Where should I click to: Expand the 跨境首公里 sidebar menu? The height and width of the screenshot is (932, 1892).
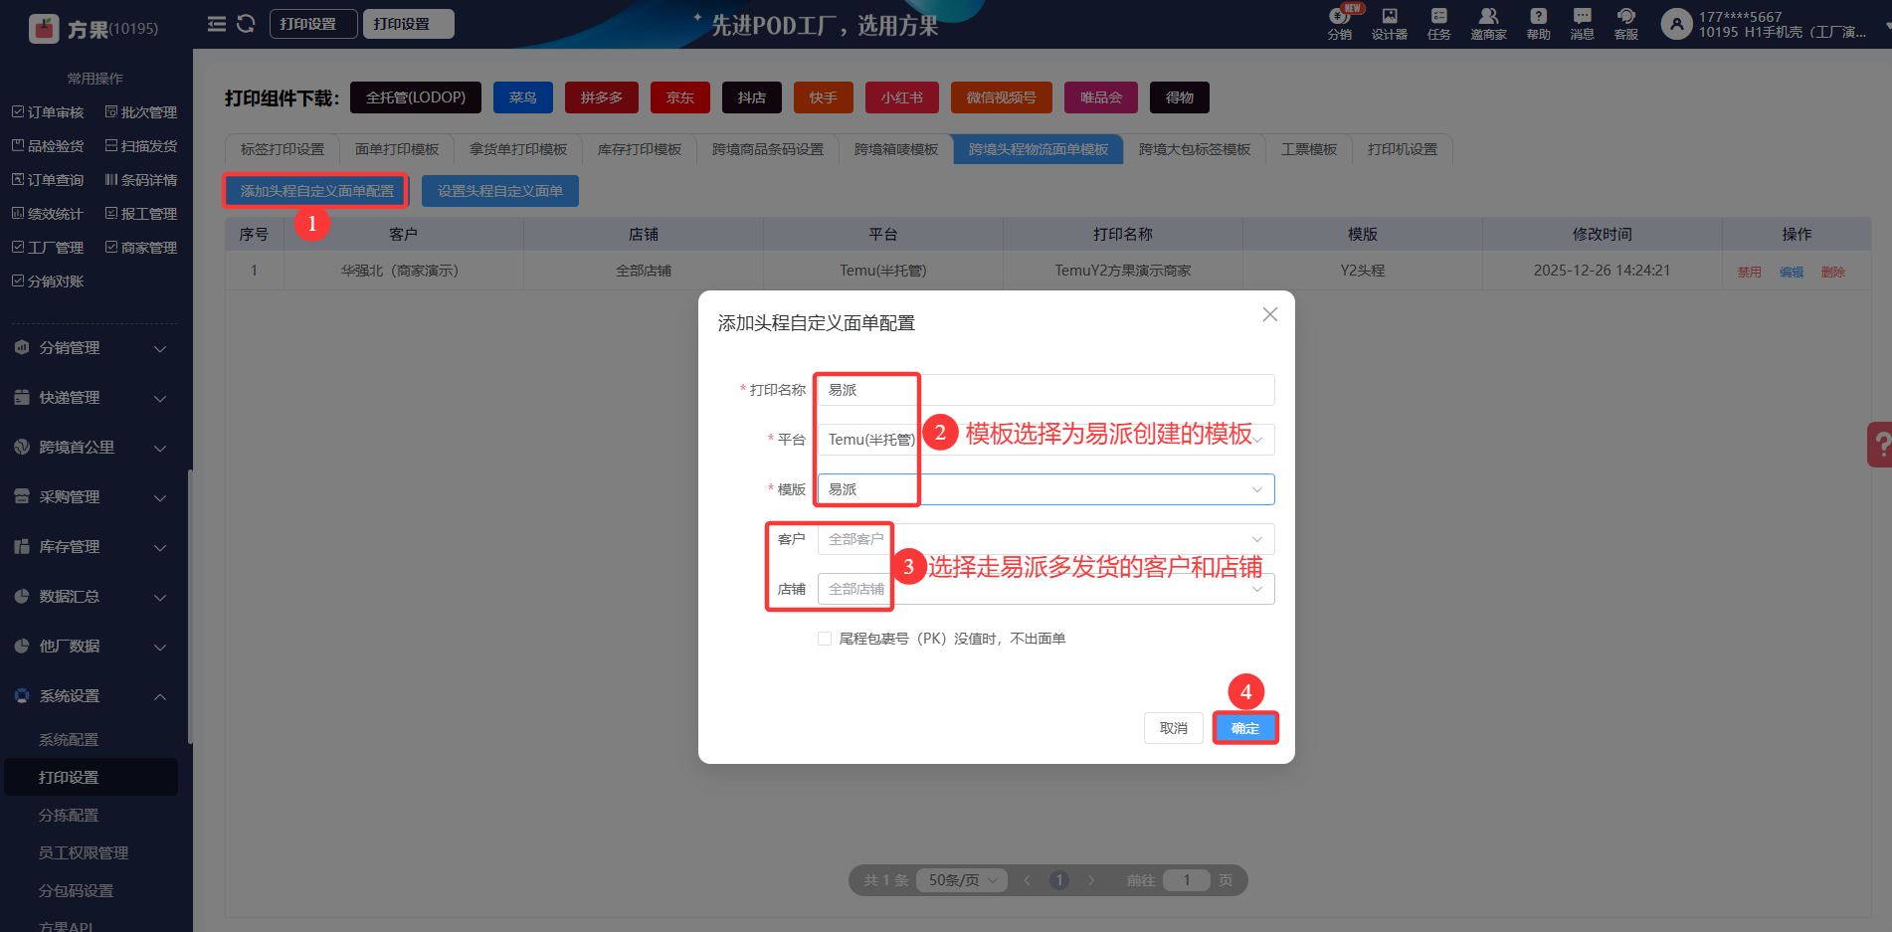(92, 448)
